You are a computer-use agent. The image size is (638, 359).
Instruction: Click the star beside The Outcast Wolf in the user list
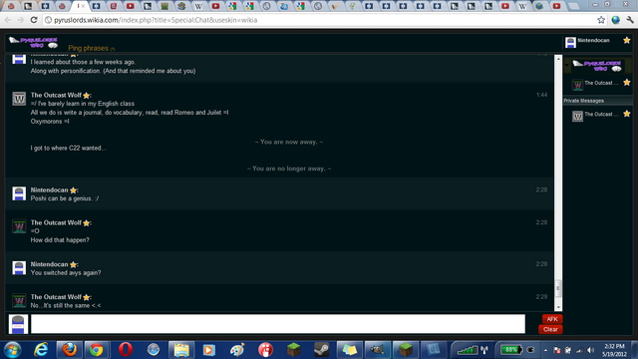(x=627, y=83)
